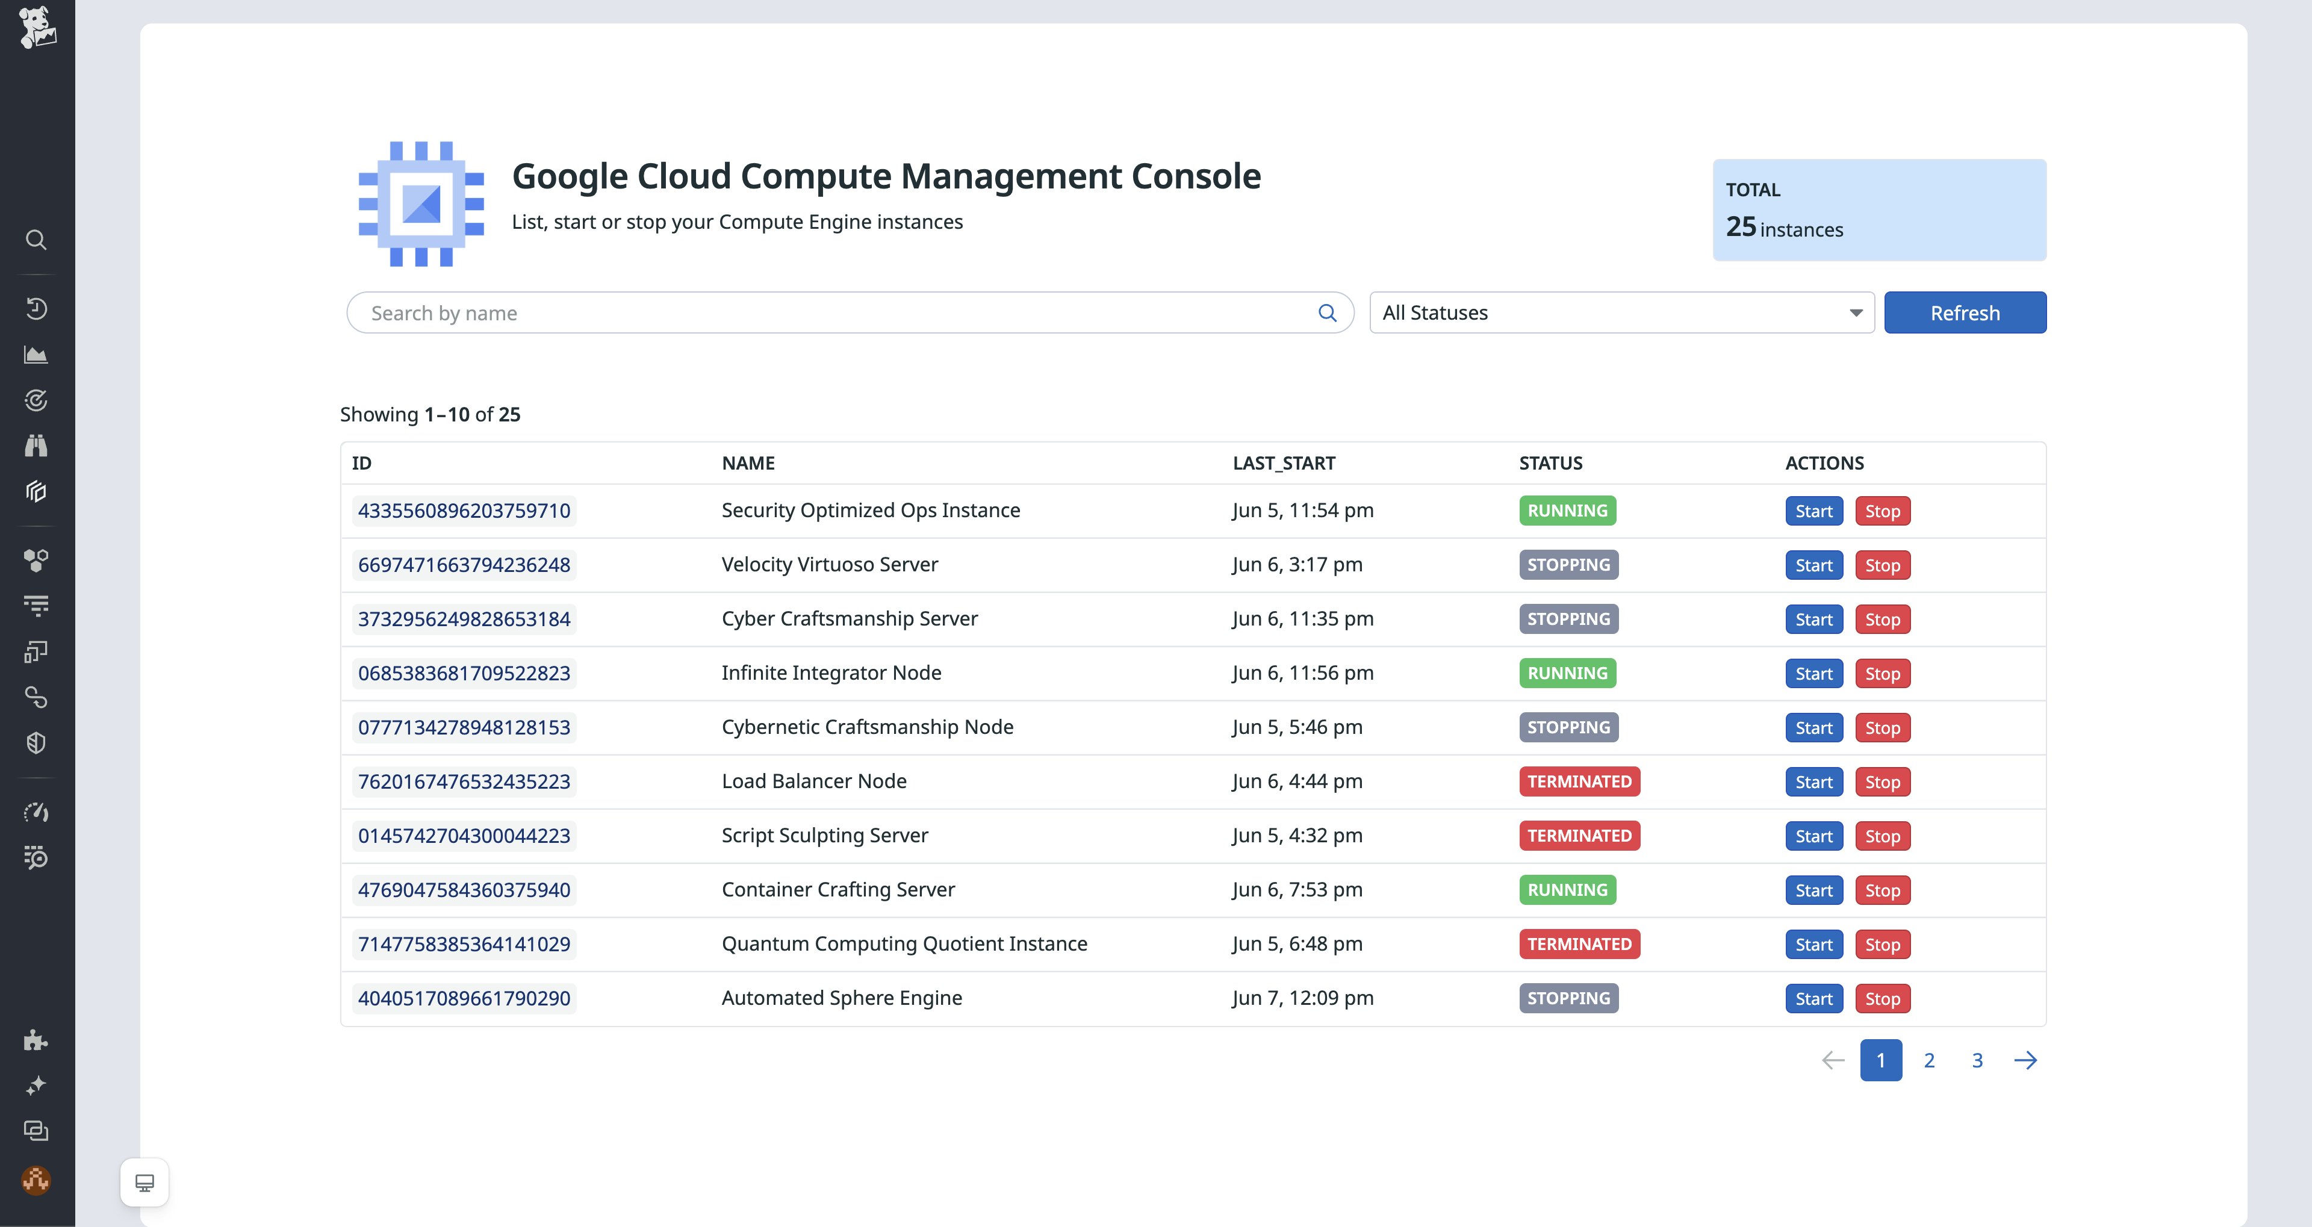The width and height of the screenshot is (2312, 1227).
Task: Start the Load Balancer Node instance
Action: click(x=1814, y=781)
